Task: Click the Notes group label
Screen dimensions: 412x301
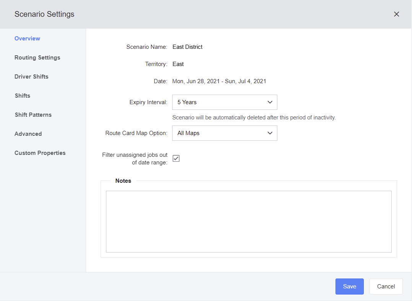Action: 123,181
